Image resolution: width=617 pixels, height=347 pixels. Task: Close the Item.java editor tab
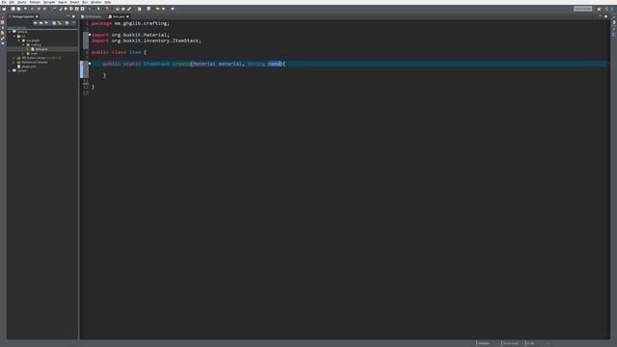click(x=127, y=16)
